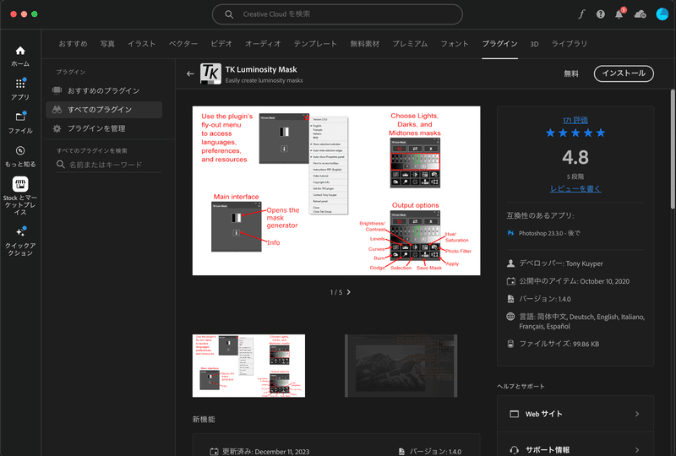
Task: Switch to the フォント tab
Action: pyautogui.click(x=455, y=44)
